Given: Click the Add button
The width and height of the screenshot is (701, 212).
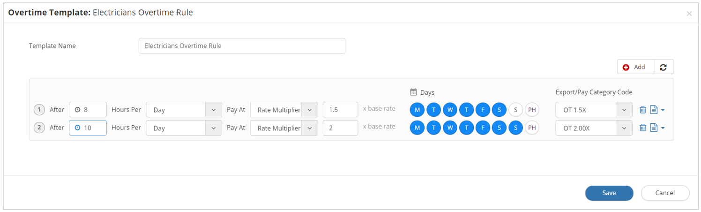Looking at the screenshot, I should coord(635,67).
